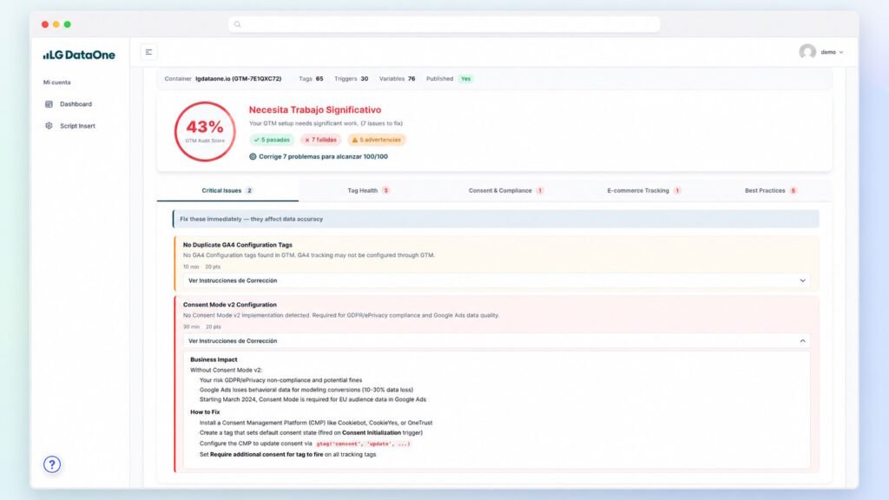
Task: Click the No Duplicate GA4 Configuration Tags title
Action: click(x=238, y=245)
